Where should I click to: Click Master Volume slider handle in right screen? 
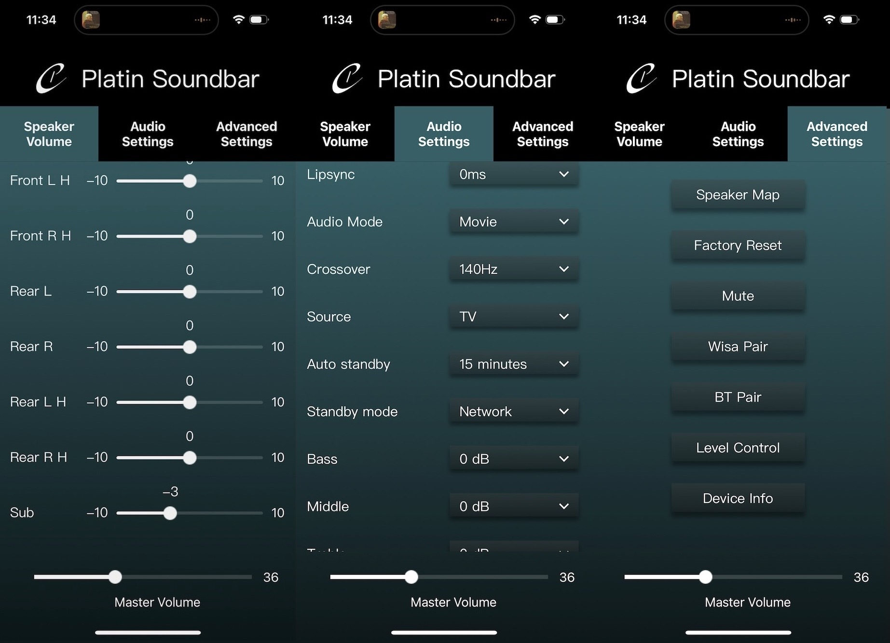pyautogui.click(x=705, y=577)
